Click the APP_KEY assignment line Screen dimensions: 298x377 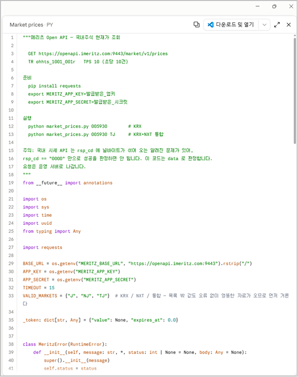click(71, 271)
